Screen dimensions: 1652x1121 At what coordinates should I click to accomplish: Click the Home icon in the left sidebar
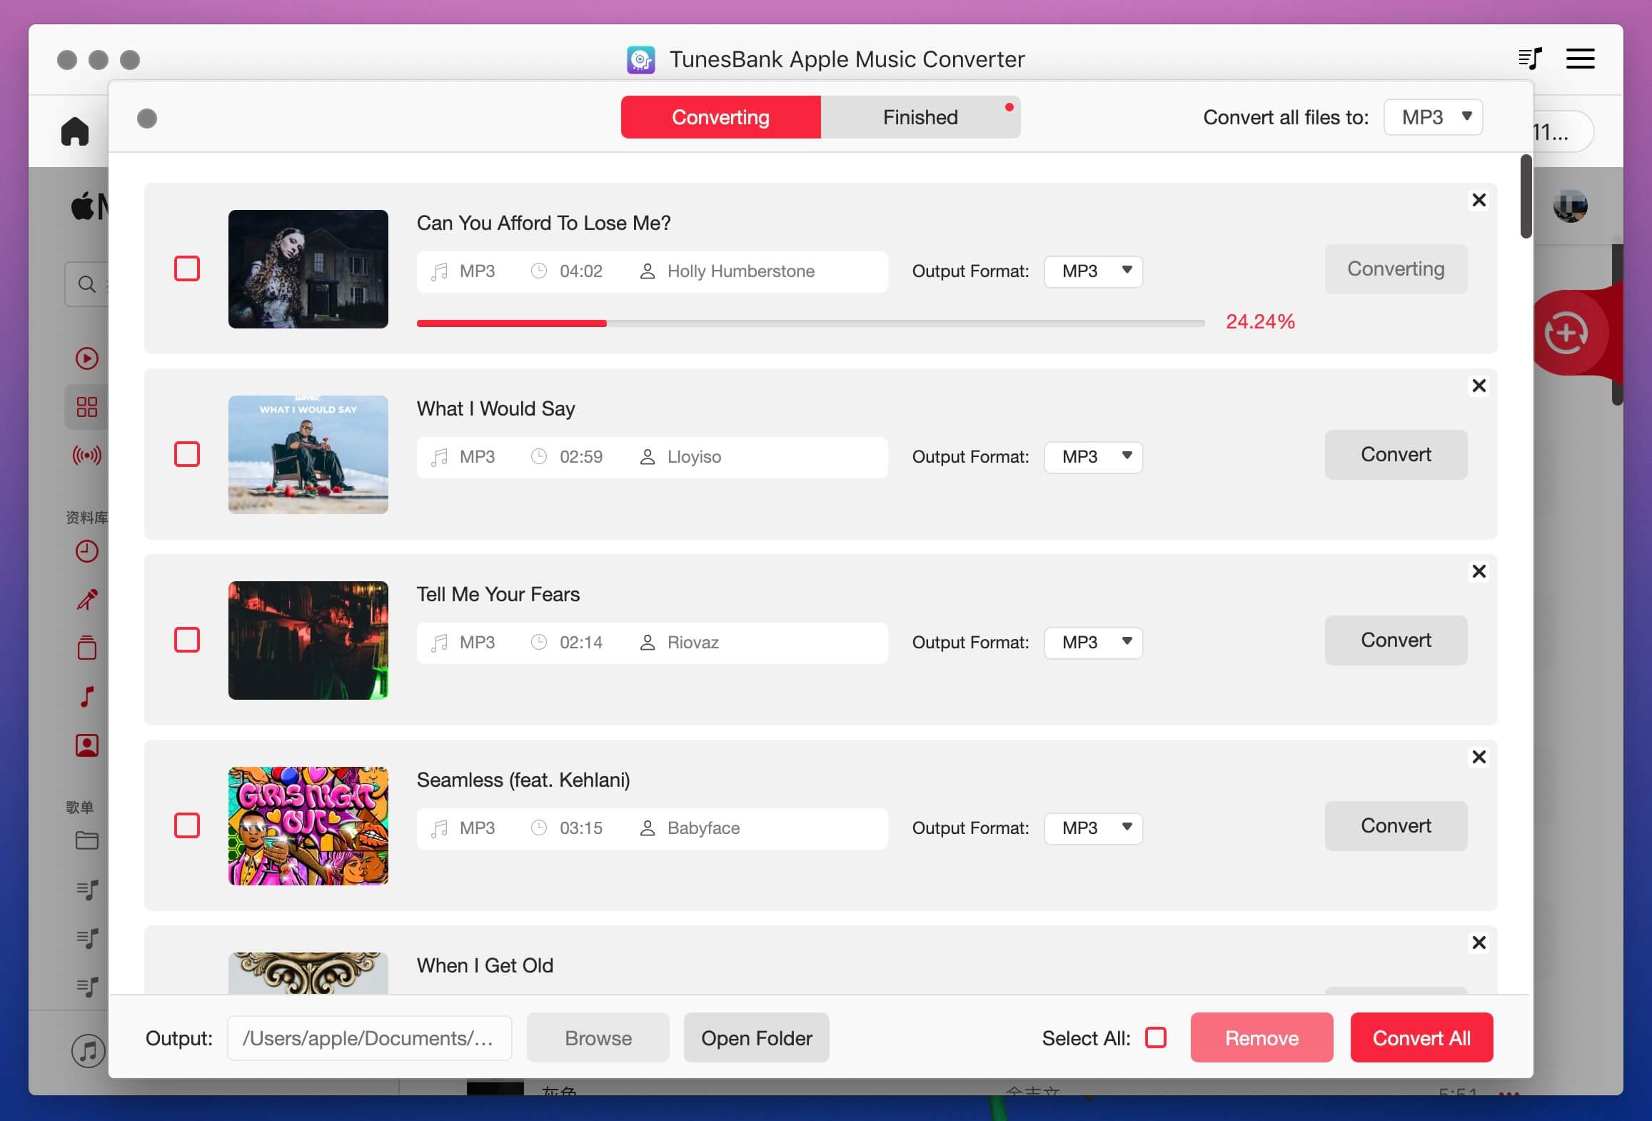tap(74, 130)
